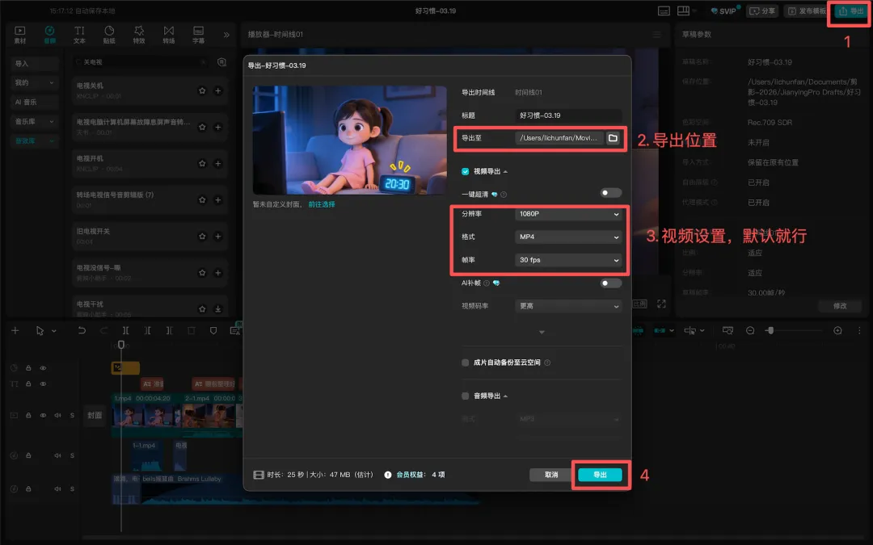Expand the 音乐库 sidebar section
Viewport: 873px width, 545px height.
tap(35, 121)
